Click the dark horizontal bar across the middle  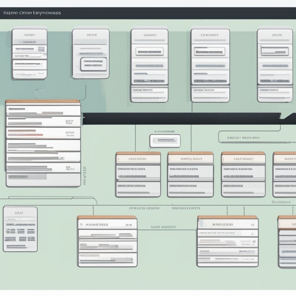[x=185, y=118]
